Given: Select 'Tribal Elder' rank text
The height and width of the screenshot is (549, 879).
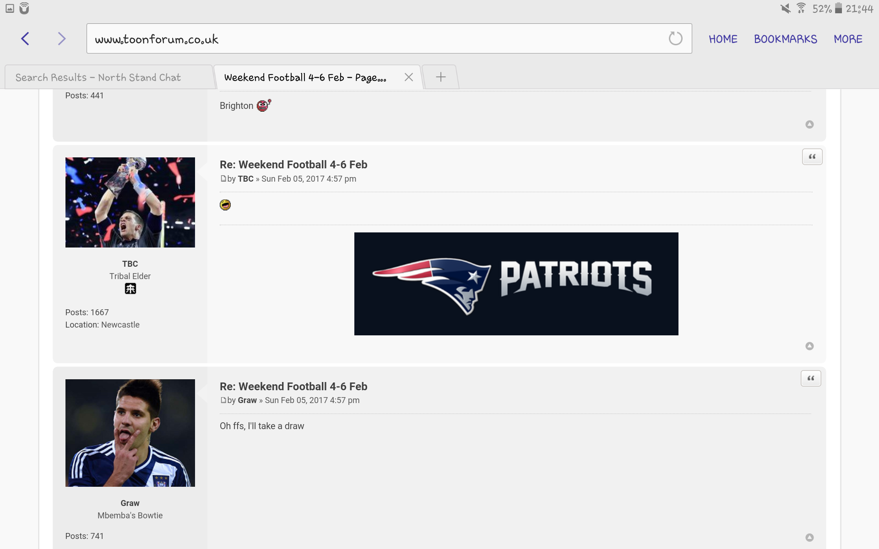Looking at the screenshot, I should [130, 276].
